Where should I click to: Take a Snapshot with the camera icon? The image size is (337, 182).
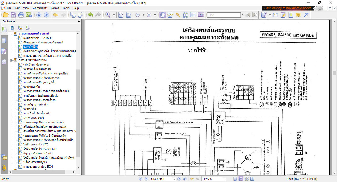coord(201,15)
